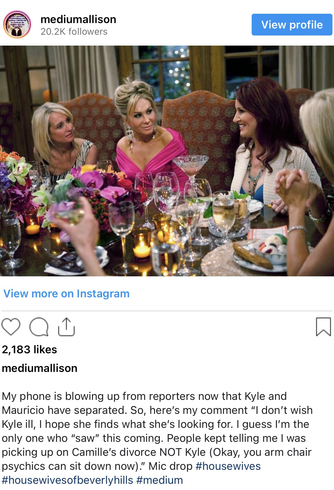Viewport: 334px width, 490px height.
Task: Click the blue View profile button
Action: (292, 25)
